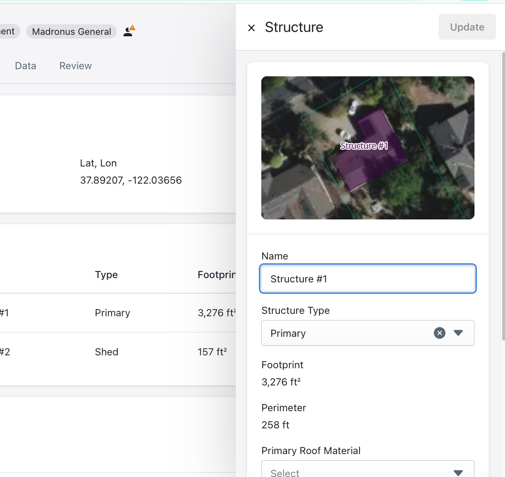Click the 3,276 ft² cell in the table
The image size is (505, 477).
click(217, 313)
